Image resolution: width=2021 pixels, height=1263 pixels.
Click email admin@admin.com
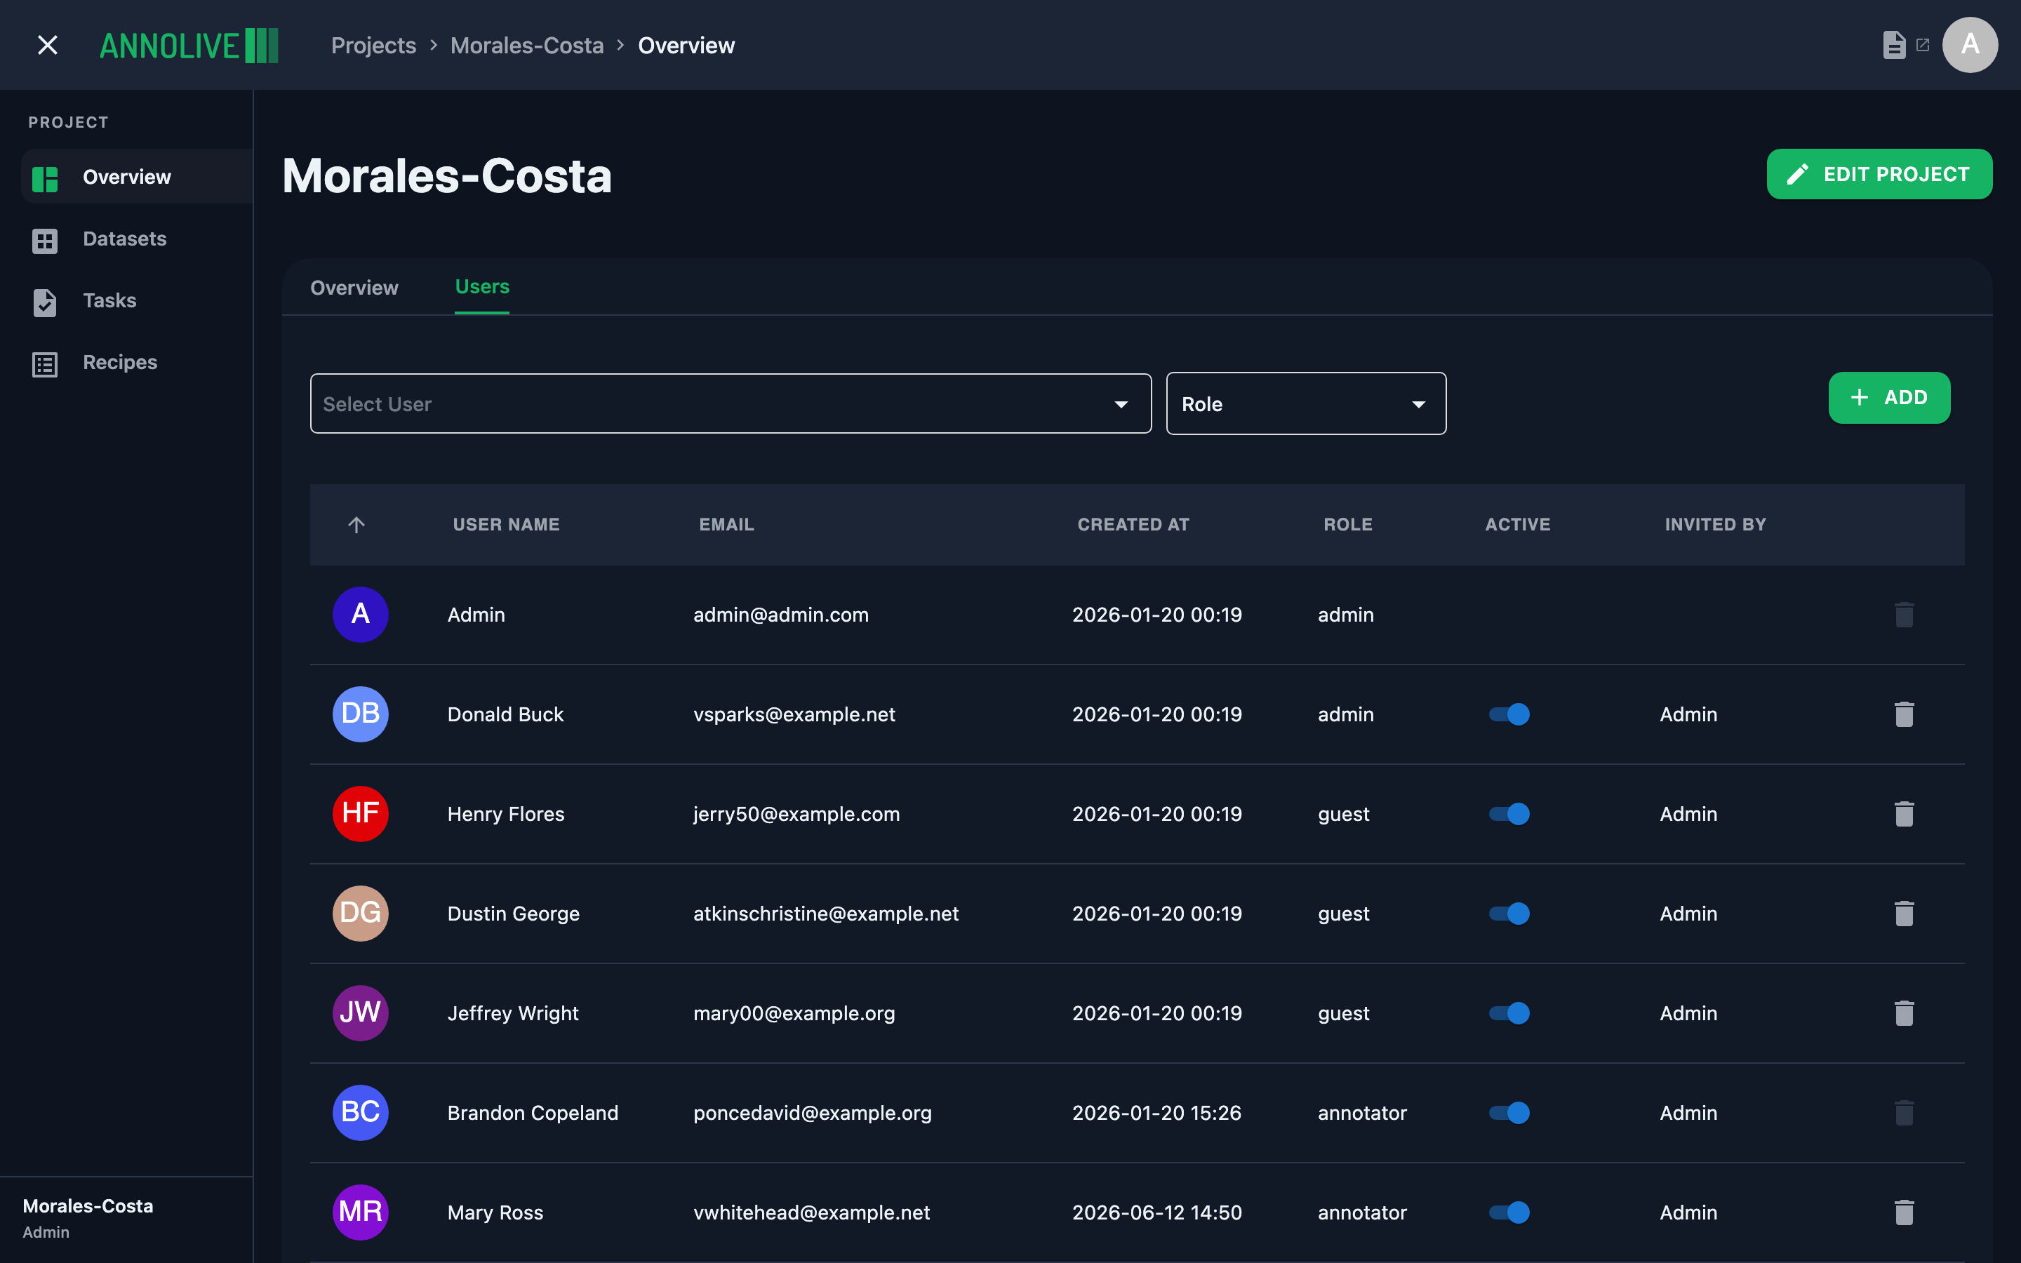pyautogui.click(x=781, y=615)
